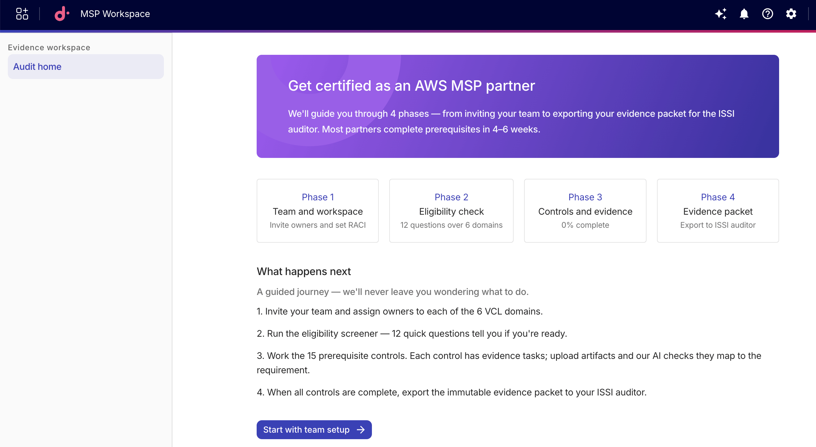The image size is (816, 447).
Task: Click step 3 Work the 15 prerequisite controls
Action: (x=509, y=363)
